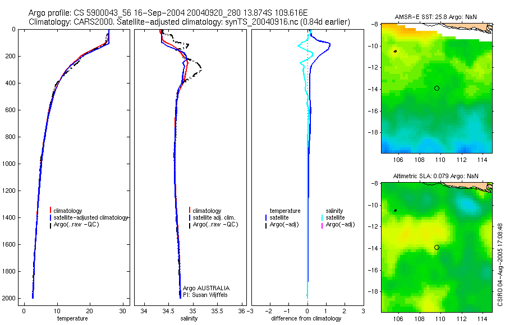Click the temperature satellite legend entry in the difference plot
Screen dimensions: 505x325
click(x=279, y=218)
